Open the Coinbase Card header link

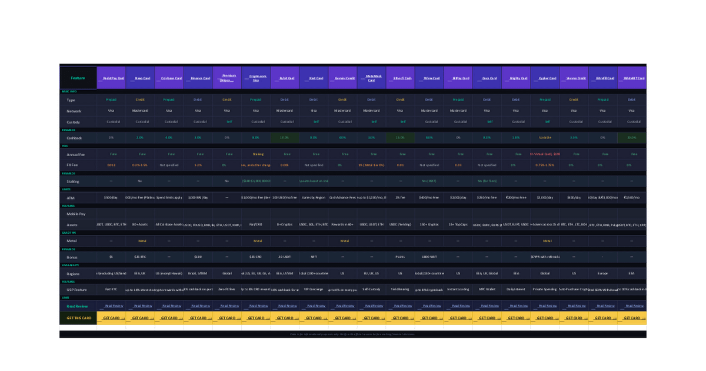(x=171, y=78)
